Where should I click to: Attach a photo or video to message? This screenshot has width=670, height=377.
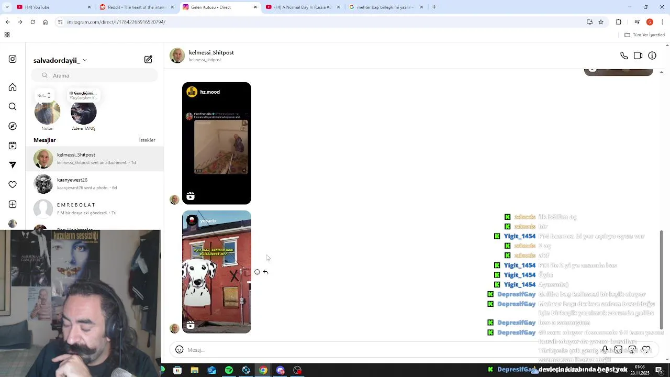click(x=618, y=349)
